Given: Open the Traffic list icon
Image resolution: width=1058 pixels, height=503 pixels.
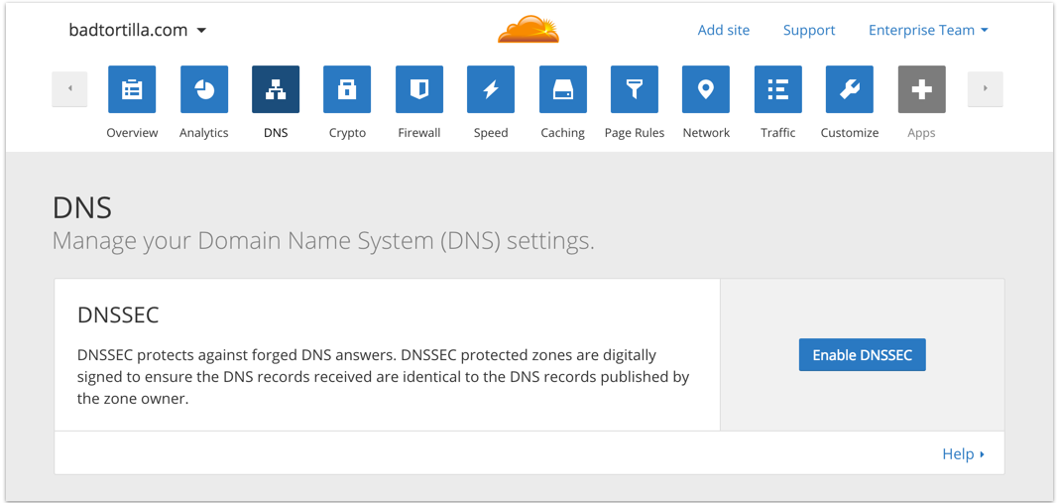Looking at the screenshot, I should tap(778, 89).
